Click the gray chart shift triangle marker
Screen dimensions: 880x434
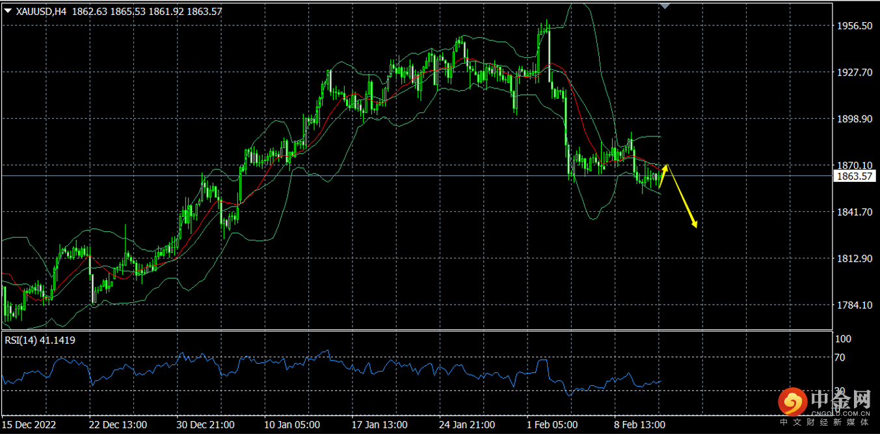[664, 5]
